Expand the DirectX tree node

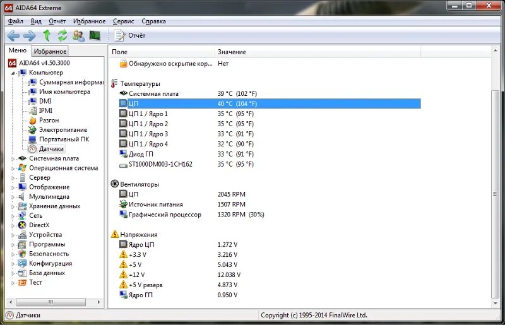pyautogui.click(x=13, y=225)
